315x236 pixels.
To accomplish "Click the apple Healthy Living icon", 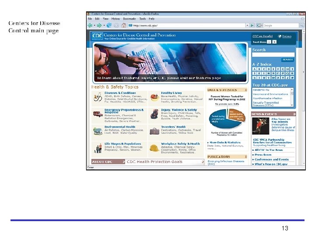I will pyautogui.click(x=154, y=97).
